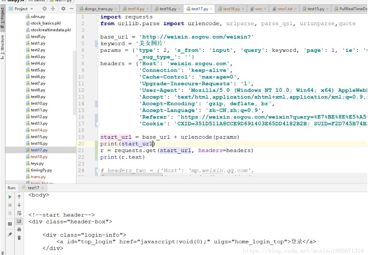Viewport: 368px width, 255px height.
Task: Close the test17.py tab
Action: (x=211, y=9)
